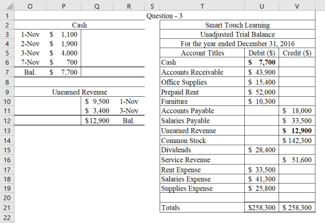Click bold $12,900 credit in trial balance
Image resolution: width=325 pixels, height=223 pixels.
(x=297, y=131)
